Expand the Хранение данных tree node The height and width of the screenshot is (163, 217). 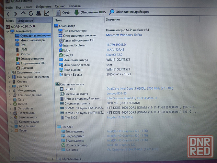[10, 95]
